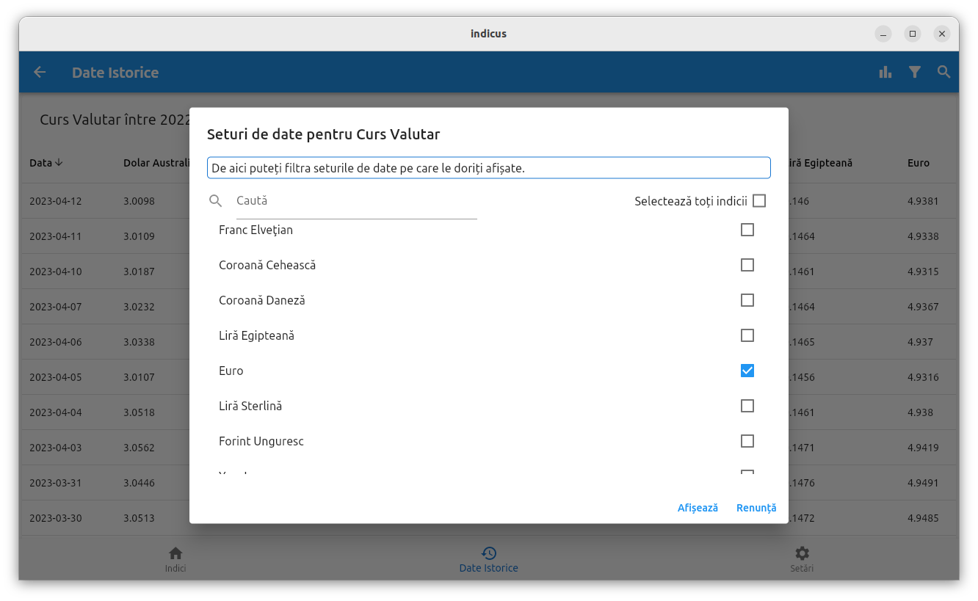978x601 pixels.
Task: Check the Franc Elvețian checkbox
Action: tap(747, 230)
